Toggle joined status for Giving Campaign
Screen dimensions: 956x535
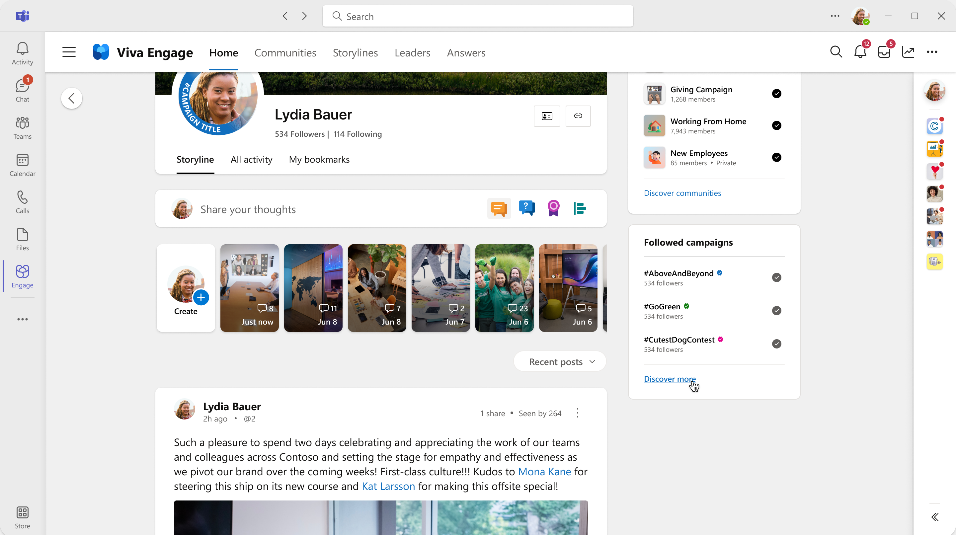(777, 93)
